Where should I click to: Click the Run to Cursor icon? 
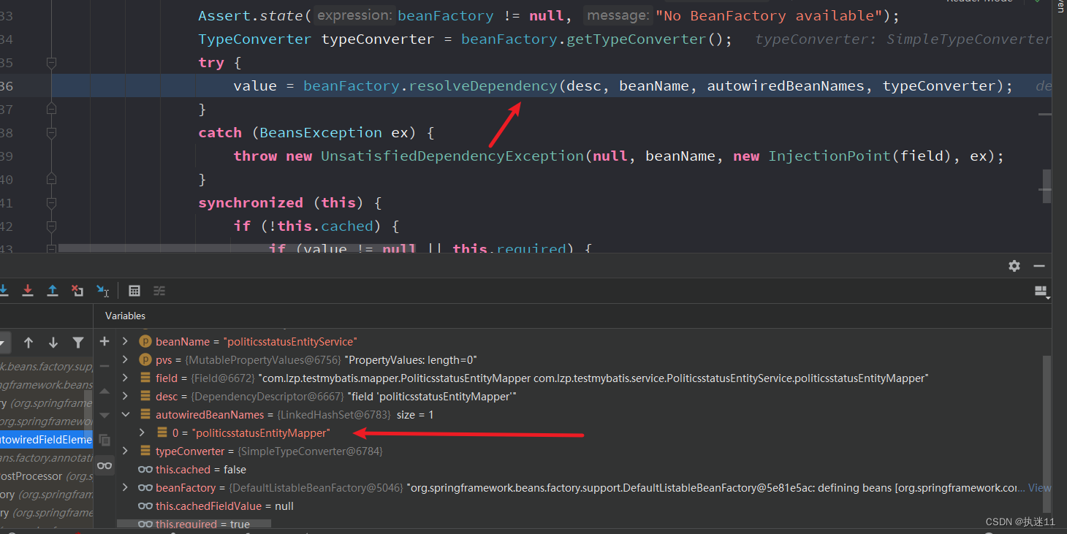[102, 291]
